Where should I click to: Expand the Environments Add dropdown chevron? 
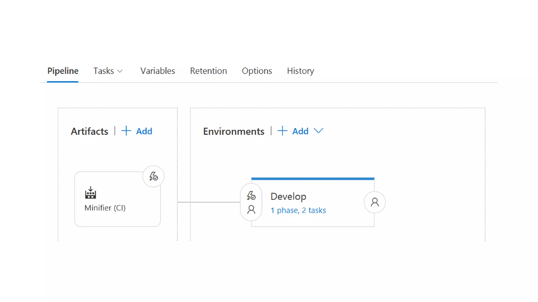point(318,131)
